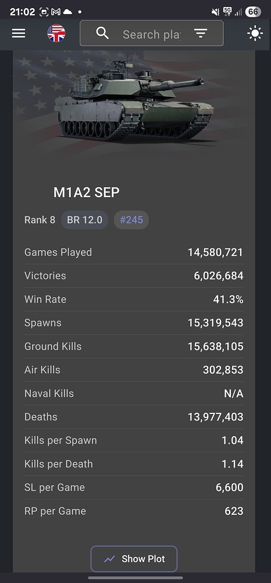Viewport: 271px width, 583px height.
Task: Tap the battery indicator showing 66
Action: pyautogui.click(x=253, y=12)
